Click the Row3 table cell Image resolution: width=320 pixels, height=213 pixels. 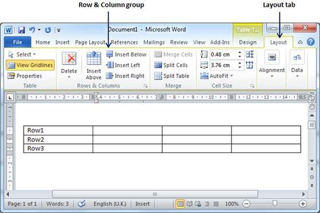[58, 148]
